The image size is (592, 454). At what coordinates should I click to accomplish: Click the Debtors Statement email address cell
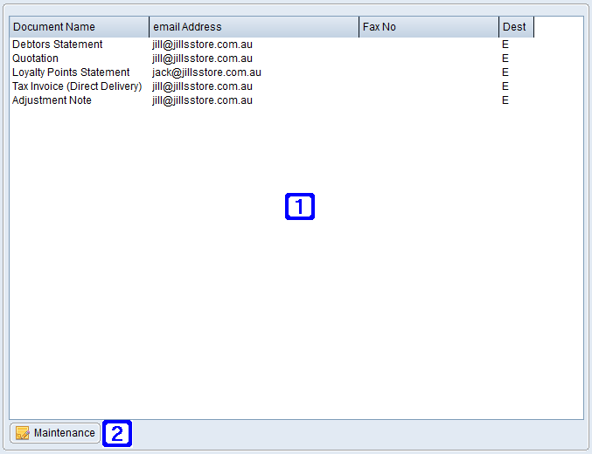click(202, 45)
